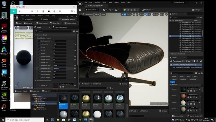Click use-selected-asset icon for Element 1 material
Screen dimensions: 216x122
coord(188,97)
